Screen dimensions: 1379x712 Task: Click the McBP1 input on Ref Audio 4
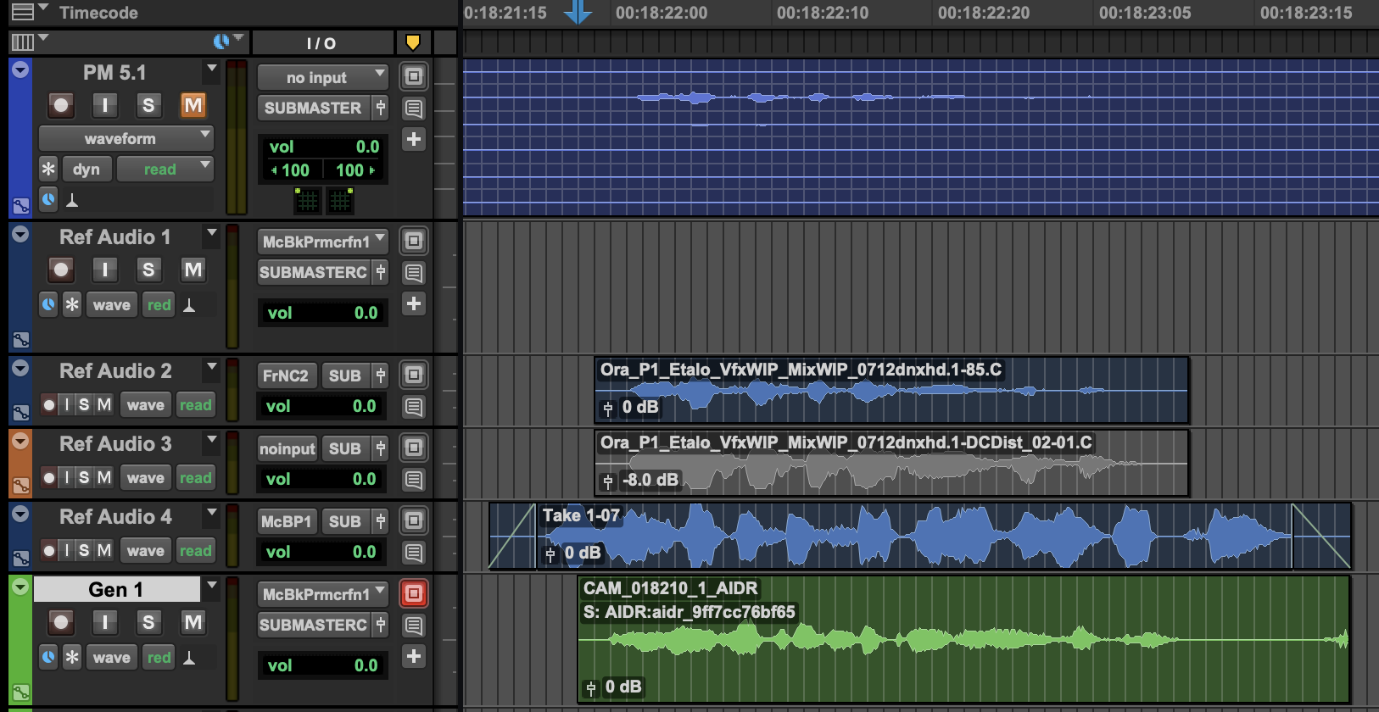[286, 521]
